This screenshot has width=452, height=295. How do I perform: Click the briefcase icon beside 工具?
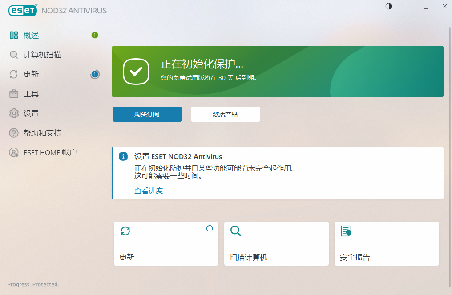tap(13, 94)
